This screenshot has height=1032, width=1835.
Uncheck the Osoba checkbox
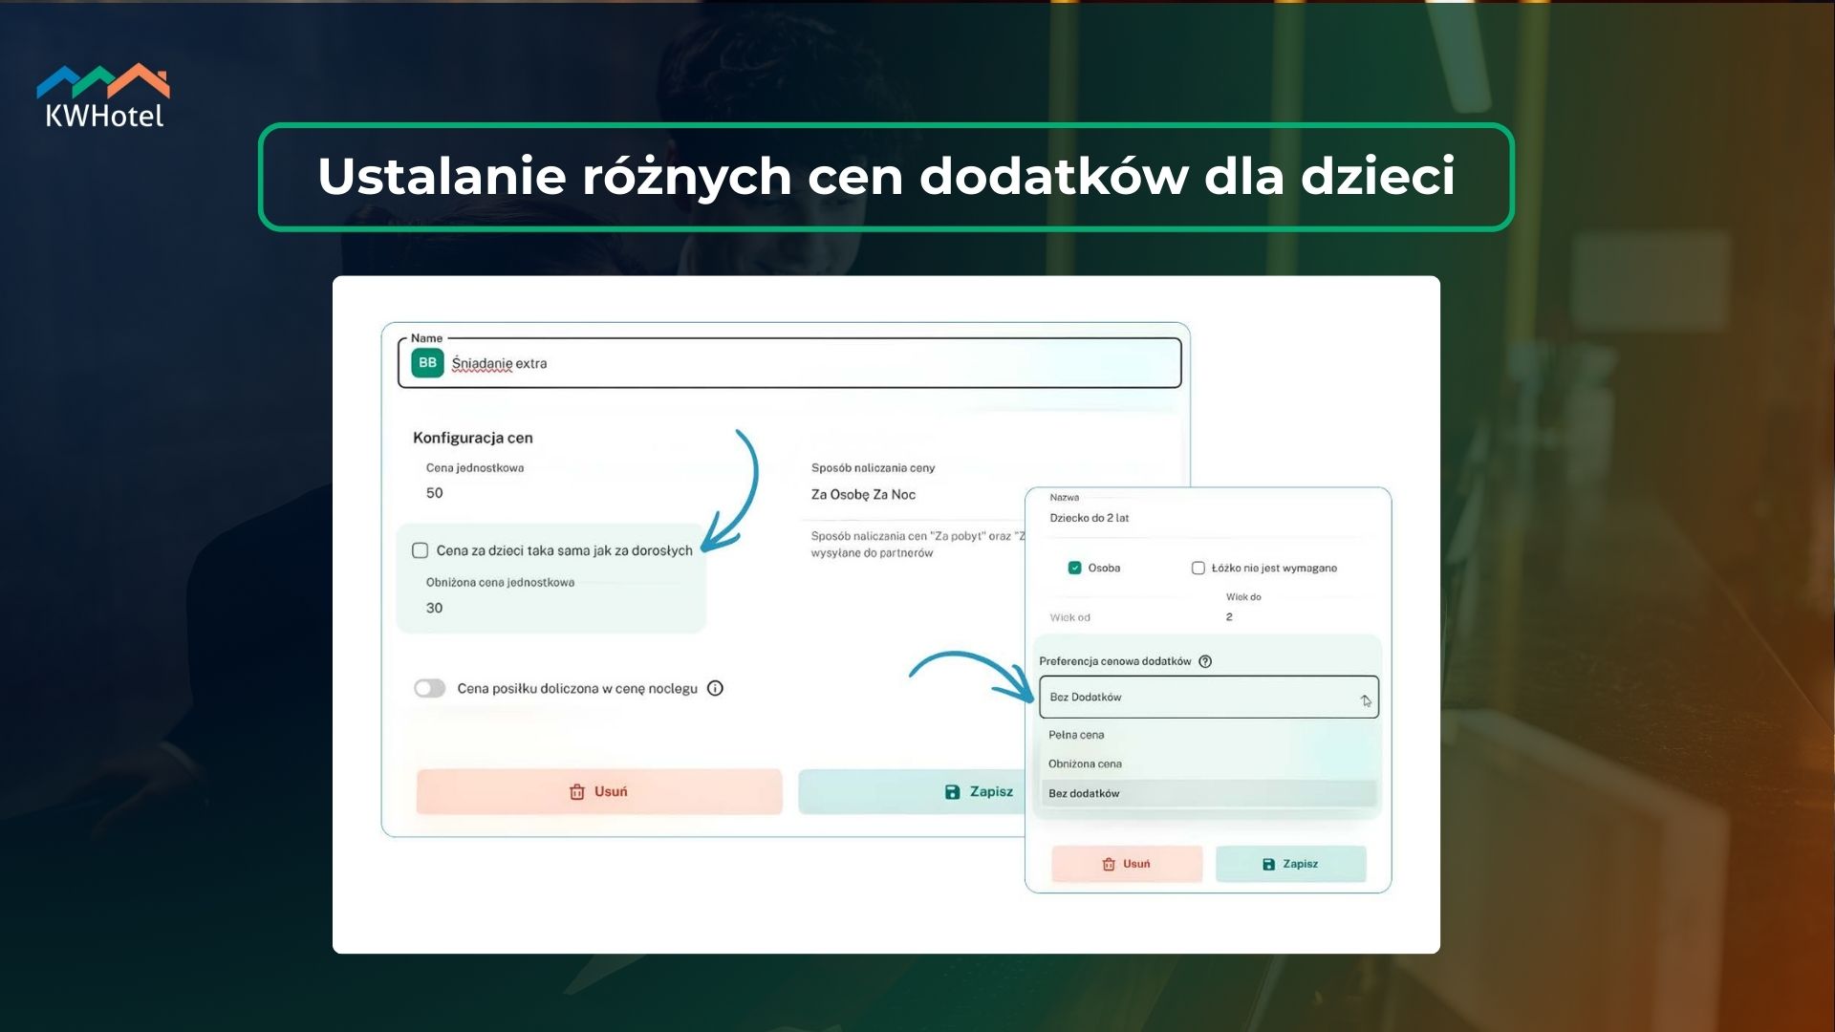pos(1074,568)
